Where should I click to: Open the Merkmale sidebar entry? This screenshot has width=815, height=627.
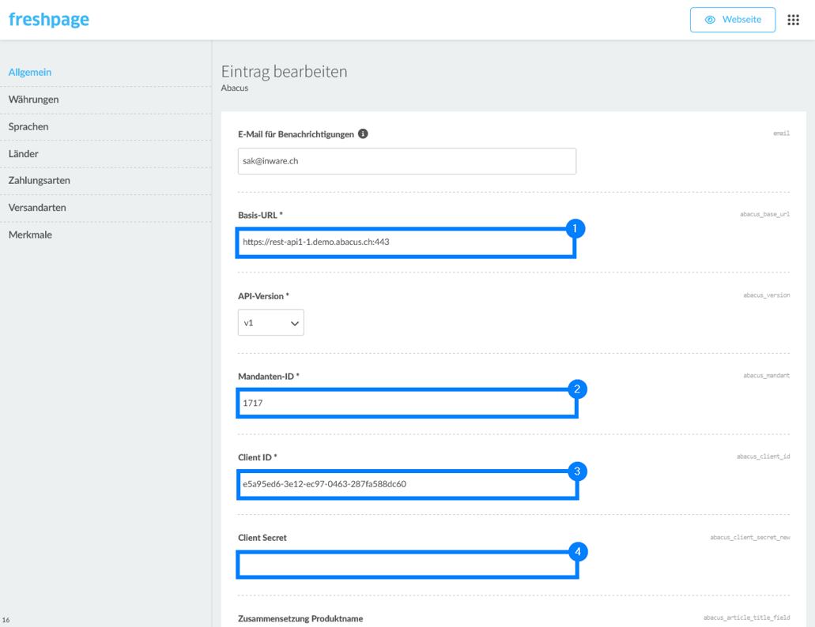(30, 235)
